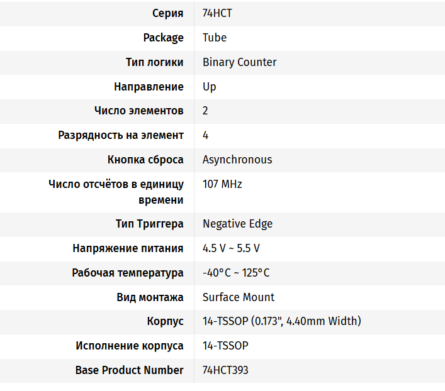The width and height of the screenshot is (445, 391).
Task: Select the "Negative Edge" trigger value
Action: (237, 224)
